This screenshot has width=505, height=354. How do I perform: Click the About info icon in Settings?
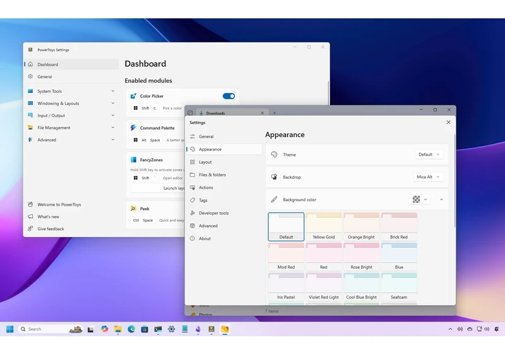coord(193,238)
